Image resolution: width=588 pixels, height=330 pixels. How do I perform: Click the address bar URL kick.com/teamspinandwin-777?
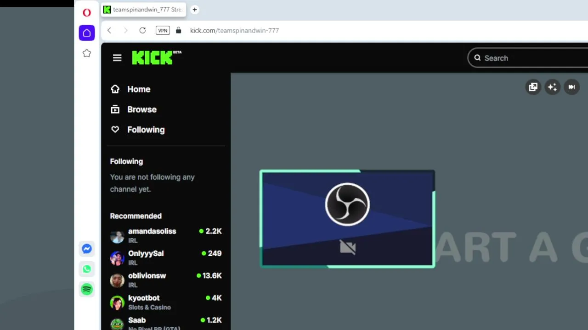pyautogui.click(x=234, y=30)
